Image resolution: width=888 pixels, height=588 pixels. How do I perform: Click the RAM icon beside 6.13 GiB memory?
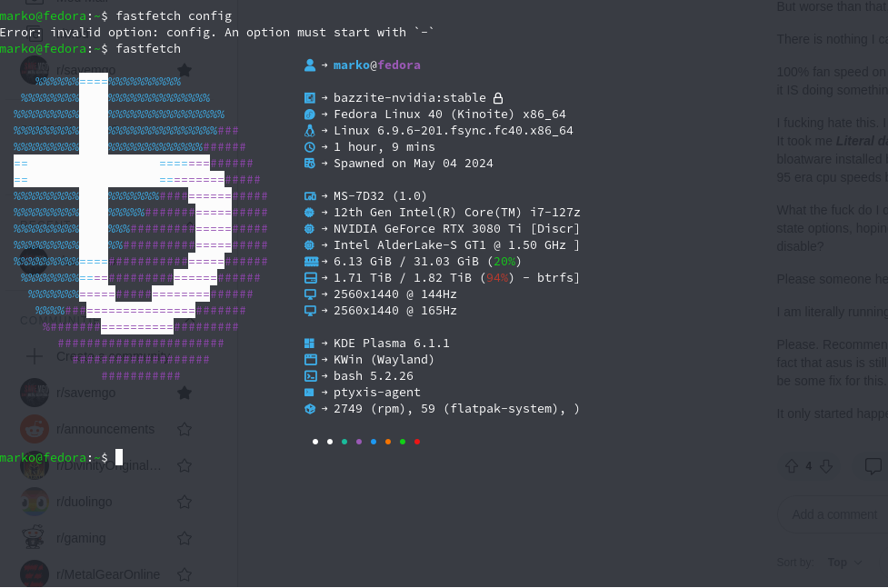[x=311, y=262]
